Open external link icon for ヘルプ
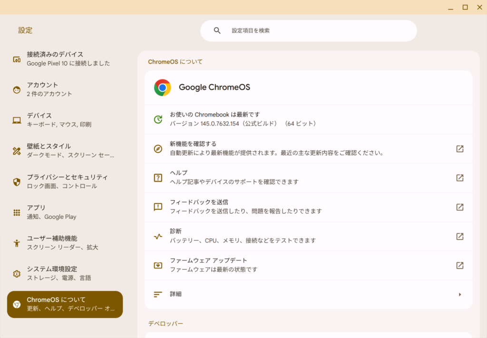 coord(459,178)
